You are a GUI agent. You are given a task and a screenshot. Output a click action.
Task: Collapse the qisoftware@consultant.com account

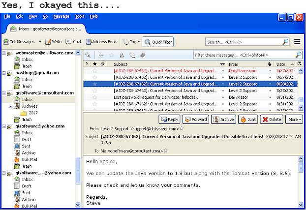pyautogui.click(x=4, y=93)
